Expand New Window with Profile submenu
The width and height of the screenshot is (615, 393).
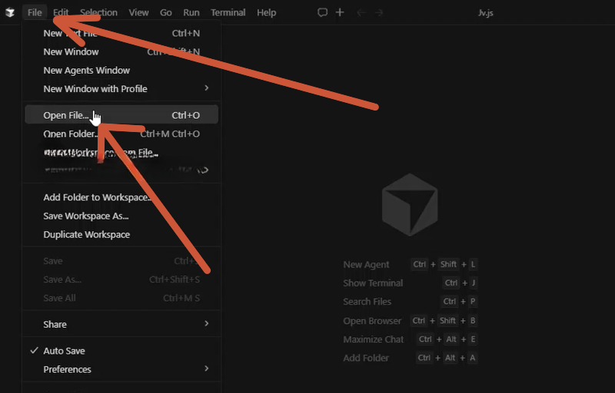pos(121,89)
